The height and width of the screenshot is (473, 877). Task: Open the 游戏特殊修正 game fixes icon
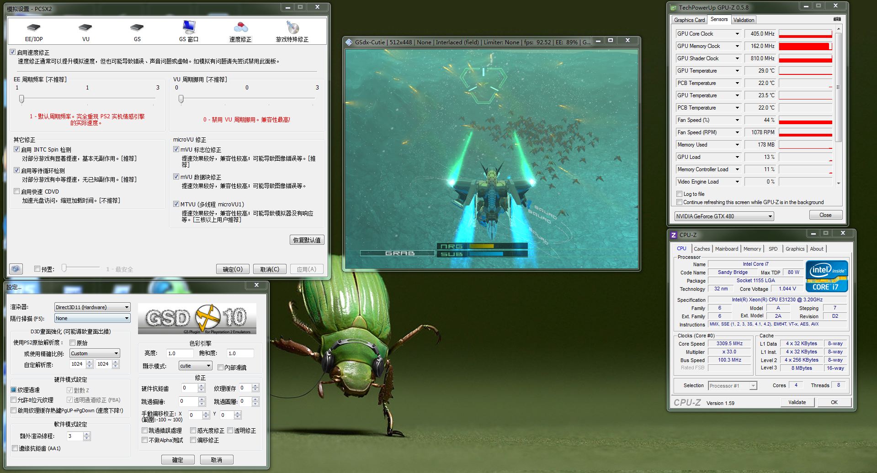point(292,27)
